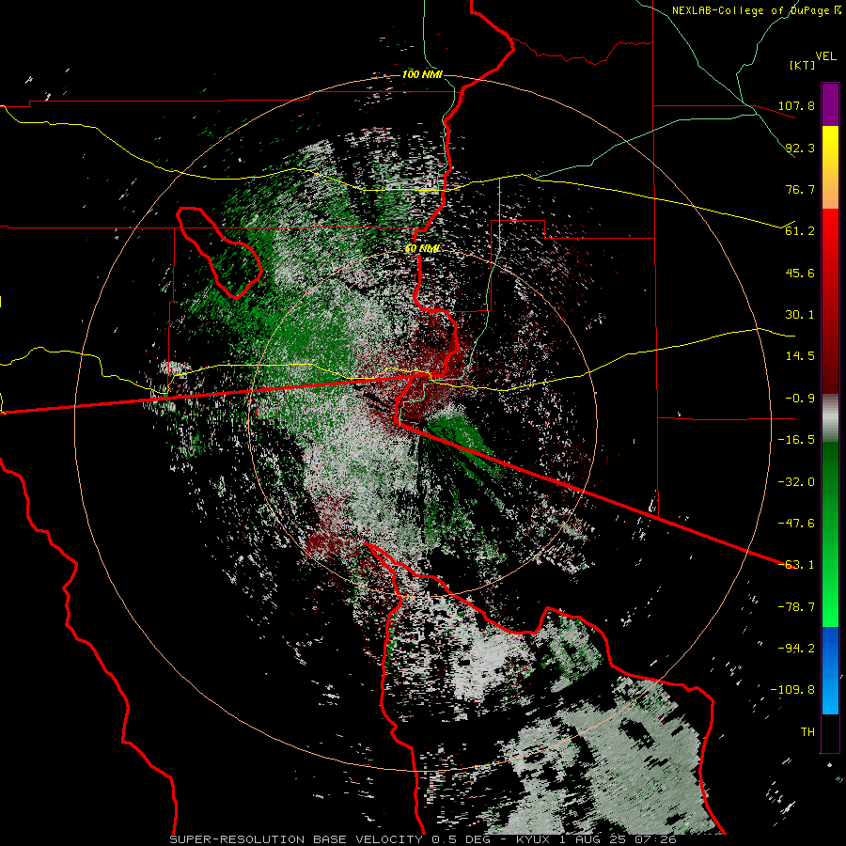Click the Super-Resolution Base Velocity caption
Viewport: 846px width, 846px height.
[422, 839]
